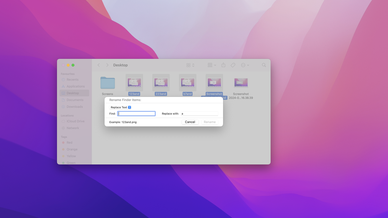
Task: Select the blue-highlighted Screenshot file
Action: [x=214, y=83]
